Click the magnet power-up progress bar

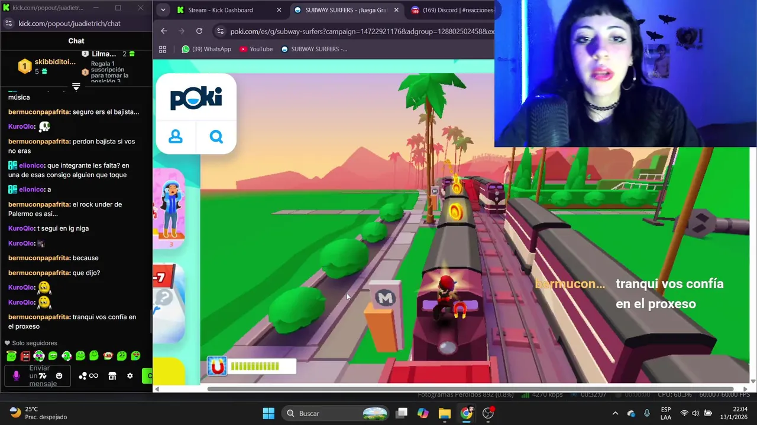(x=252, y=367)
